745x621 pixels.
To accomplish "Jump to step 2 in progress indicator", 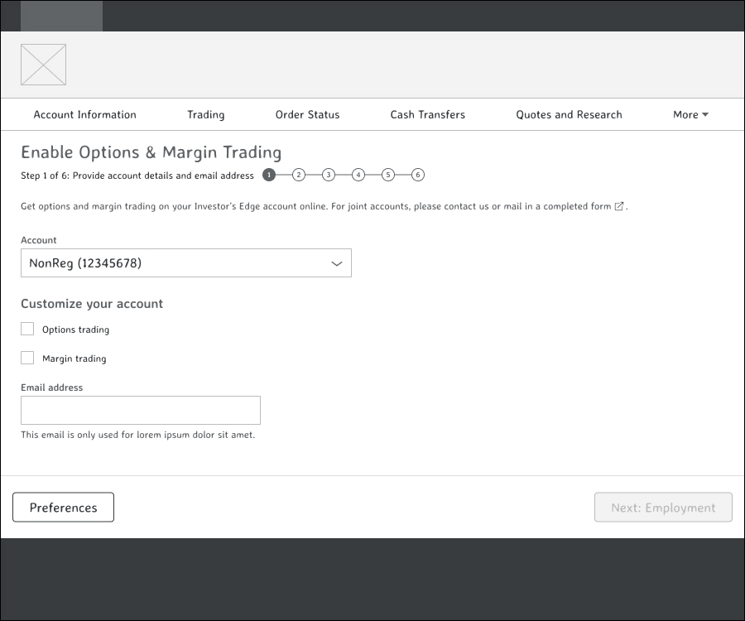I will click(298, 175).
